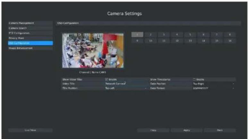The width and height of the screenshot is (248, 139).
Task: Select channel 6 button
Action: tap(203, 35)
